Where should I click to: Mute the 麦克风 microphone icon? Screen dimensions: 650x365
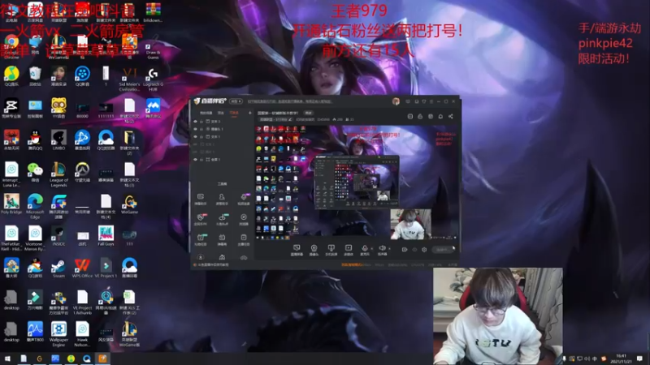point(364,250)
